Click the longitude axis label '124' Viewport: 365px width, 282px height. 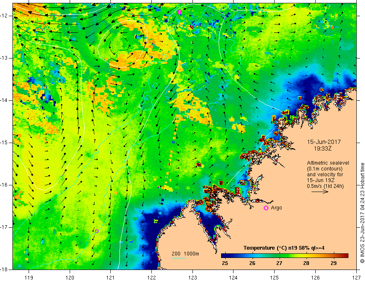(x=234, y=277)
